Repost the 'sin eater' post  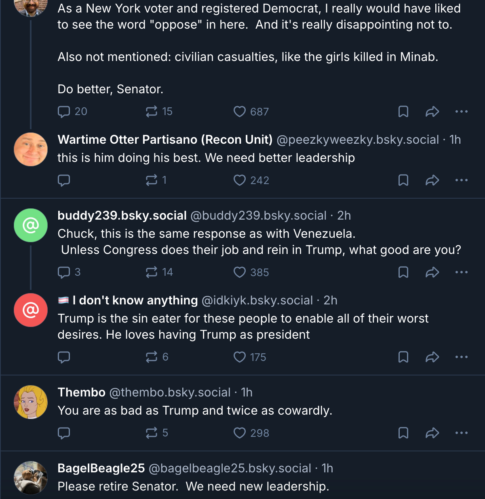(x=152, y=357)
